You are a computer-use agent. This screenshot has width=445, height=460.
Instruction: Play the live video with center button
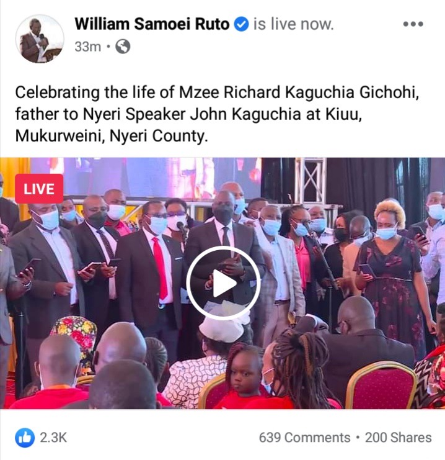pyautogui.click(x=223, y=283)
